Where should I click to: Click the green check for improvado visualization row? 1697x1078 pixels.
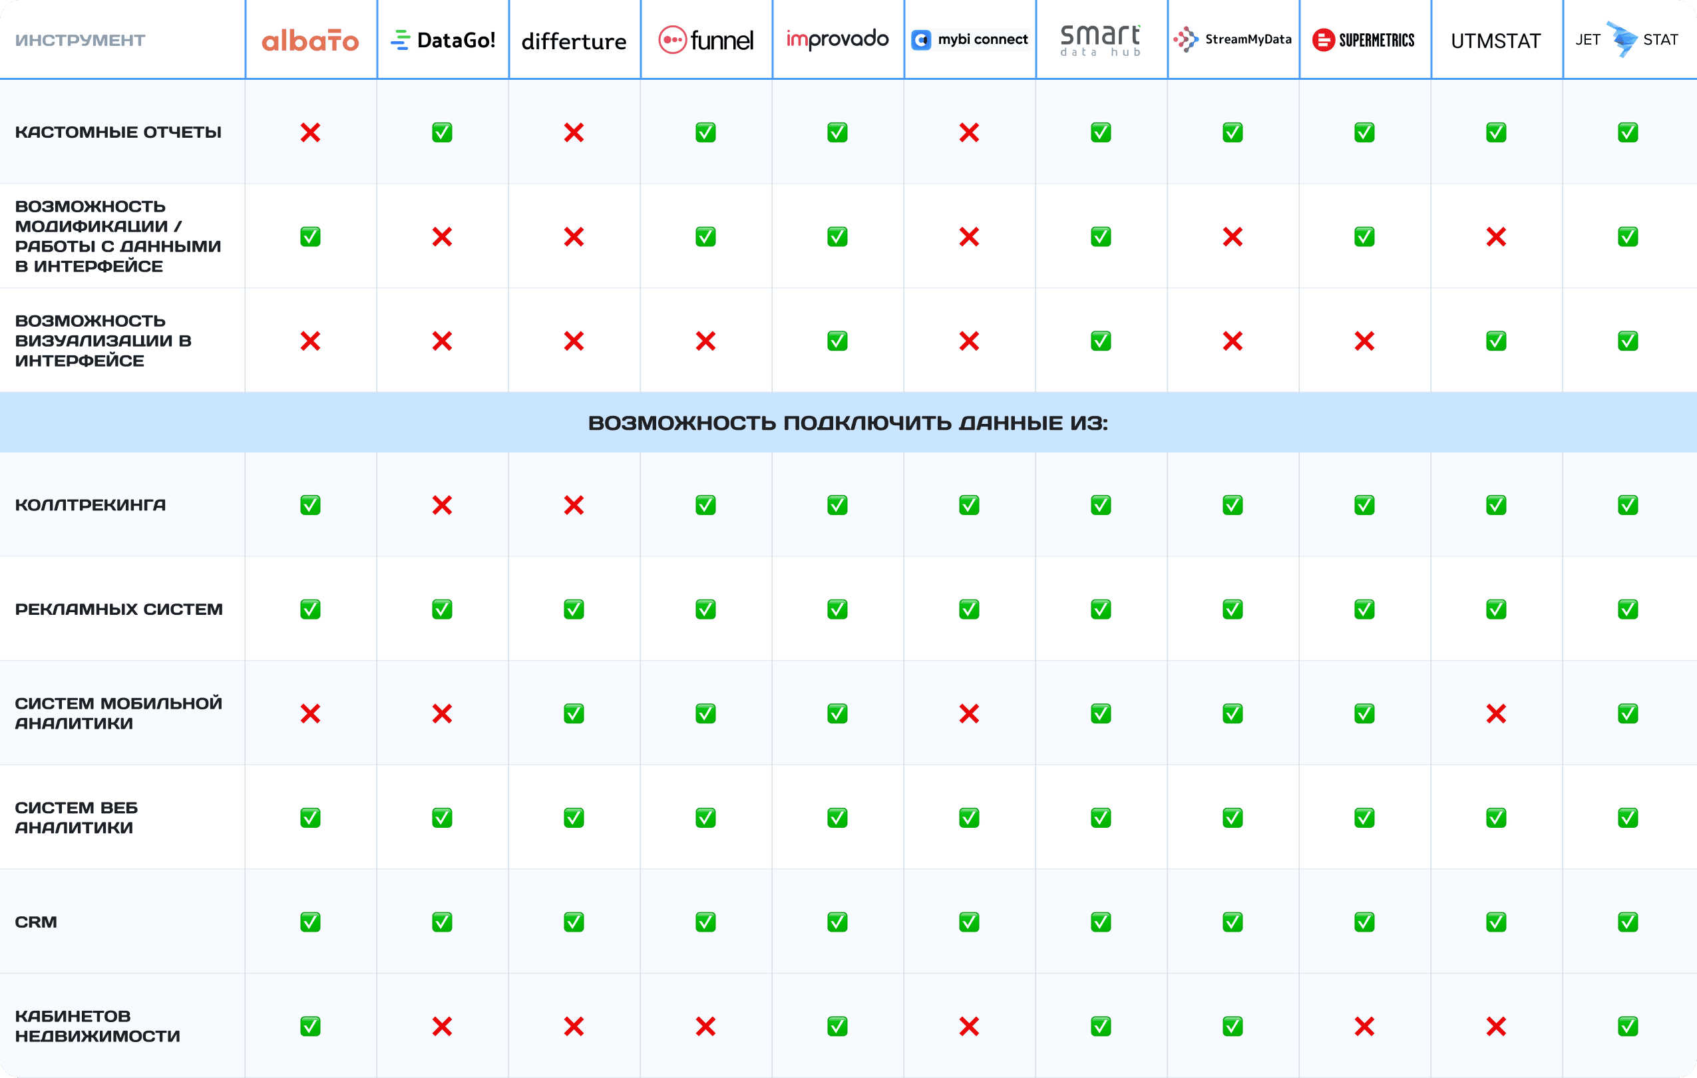pyautogui.click(x=837, y=341)
